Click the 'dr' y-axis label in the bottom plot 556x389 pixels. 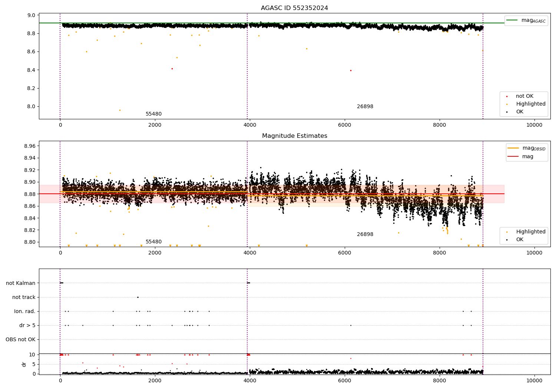pos(24,364)
